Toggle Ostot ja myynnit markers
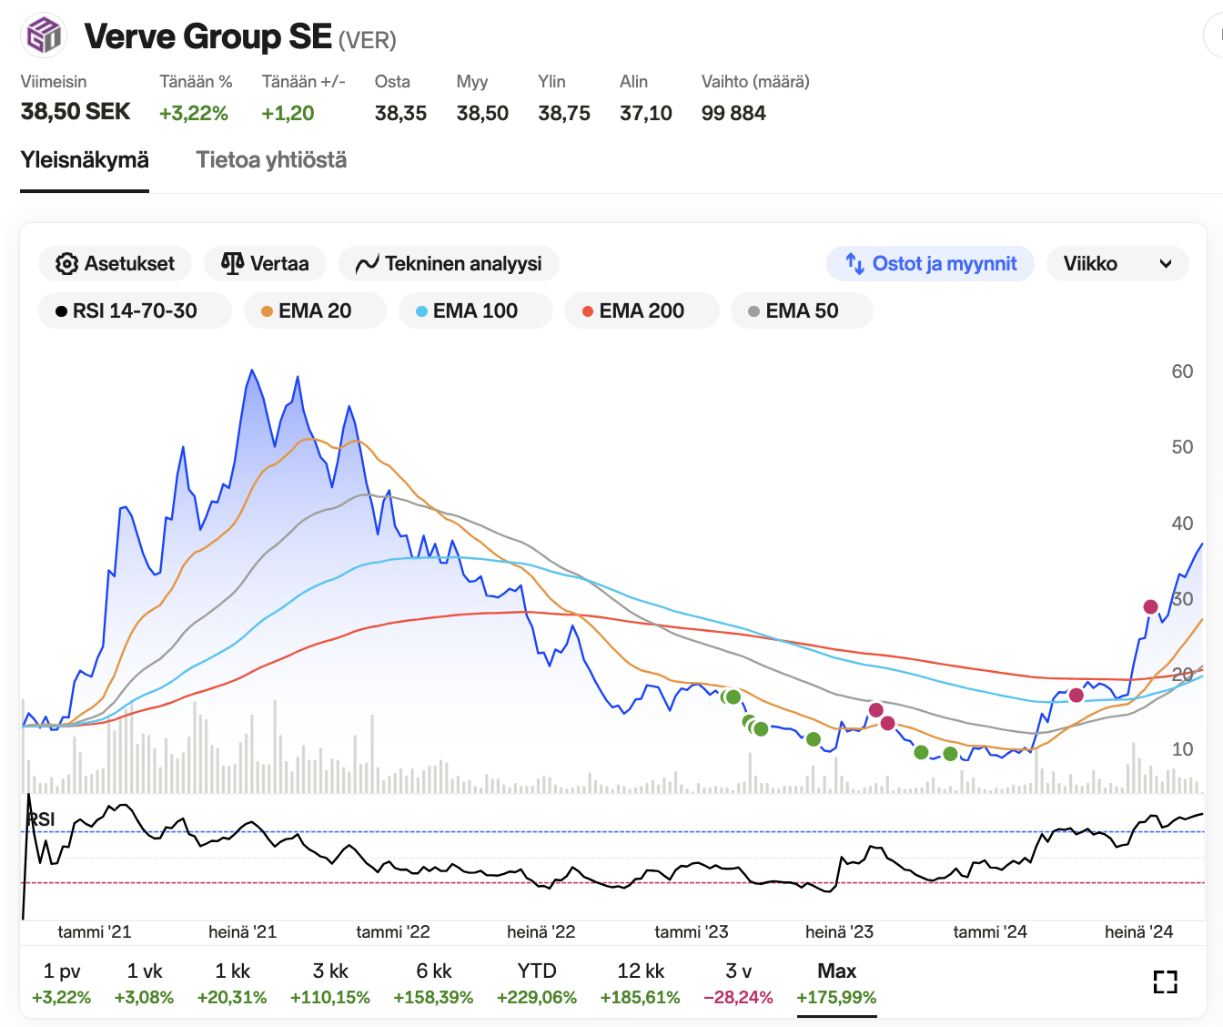This screenshot has height=1027, width=1223. tap(930, 264)
